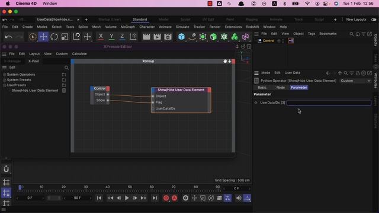The width and height of the screenshot is (379, 213).
Task: Open XPresso Editor Custom menu
Action: tap(62, 54)
